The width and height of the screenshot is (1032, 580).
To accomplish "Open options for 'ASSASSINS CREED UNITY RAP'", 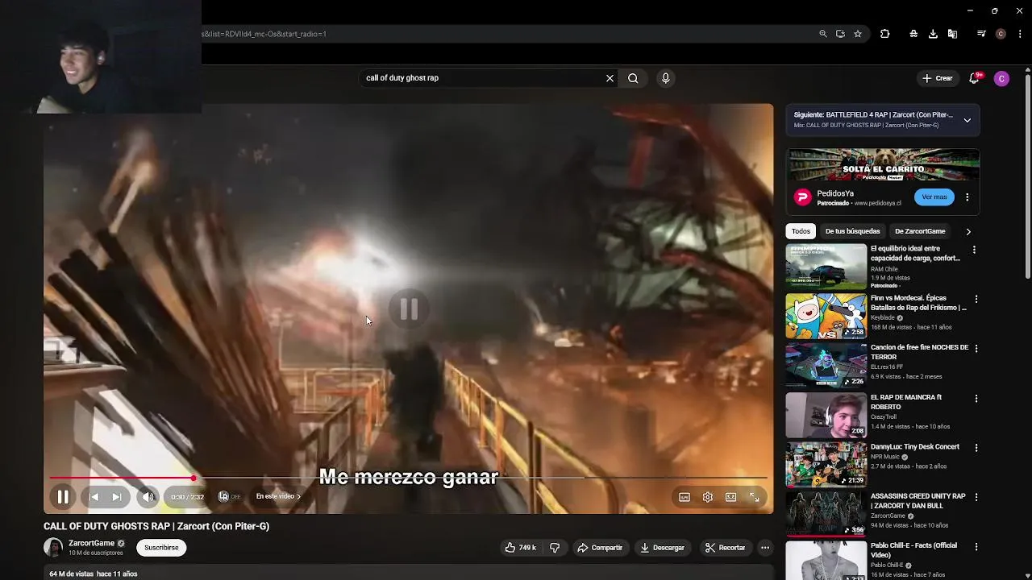I will (x=976, y=497).
